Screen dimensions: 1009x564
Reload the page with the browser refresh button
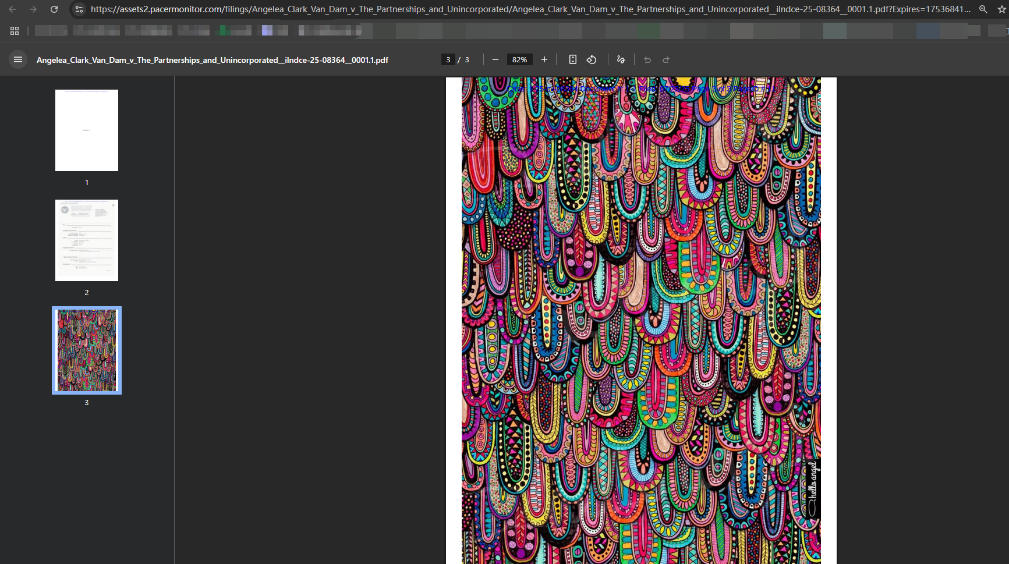coord(54,9)
